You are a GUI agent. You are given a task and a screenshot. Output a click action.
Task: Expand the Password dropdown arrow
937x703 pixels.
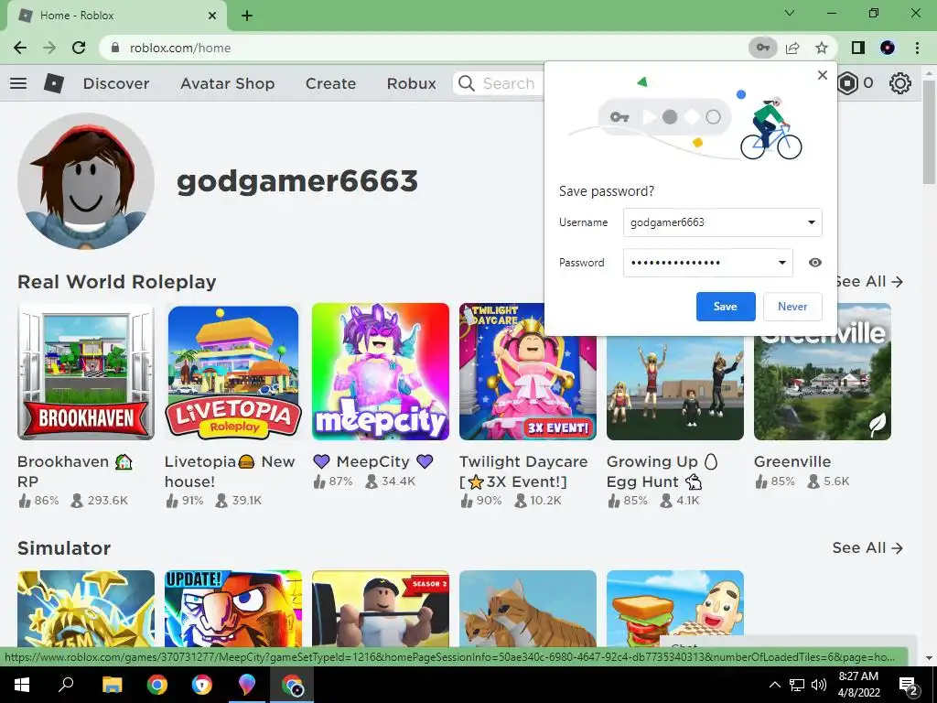pos(781,263)
